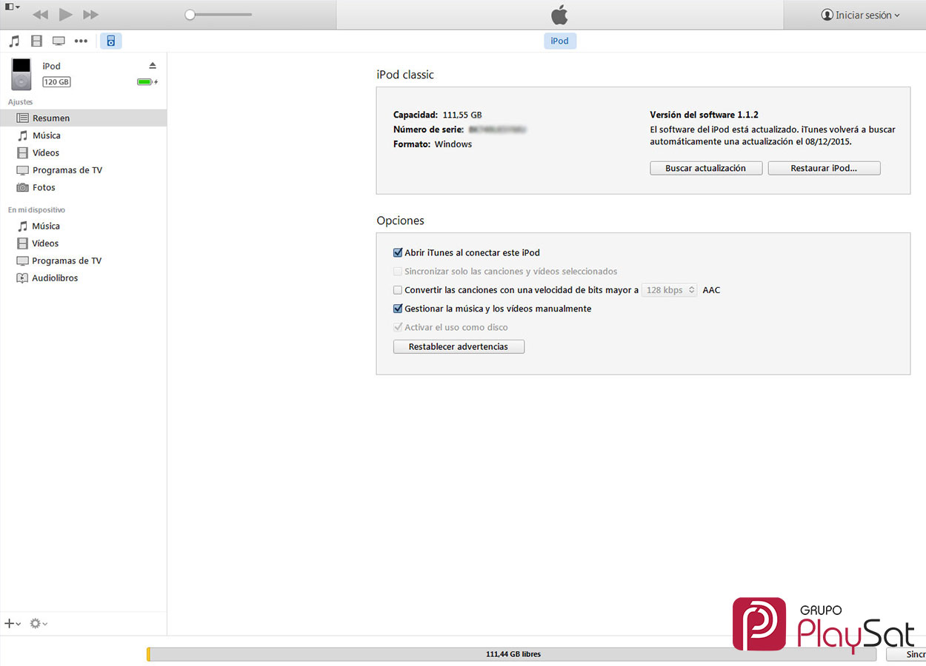The image size is (926, 666).
Task: Select the iPod tab
Action: (560, 41)
